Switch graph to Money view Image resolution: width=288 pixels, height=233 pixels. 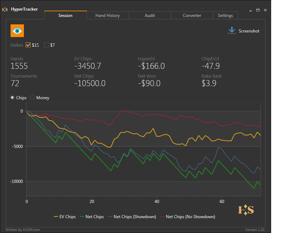(33, 98)
